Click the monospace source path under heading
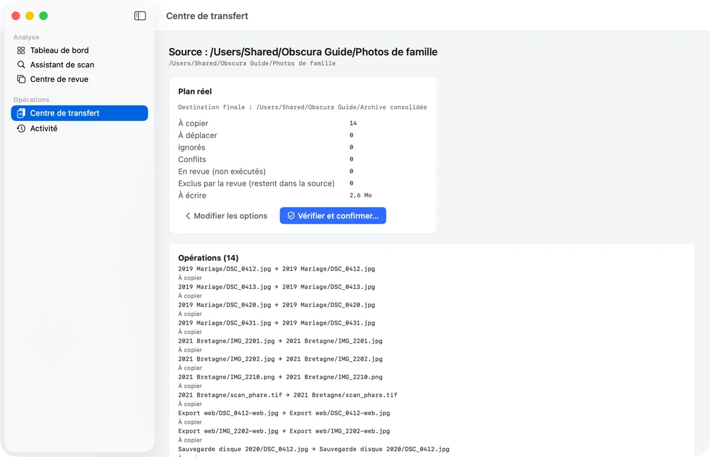The height and width of the screenshot is (457, 710). 252,63
